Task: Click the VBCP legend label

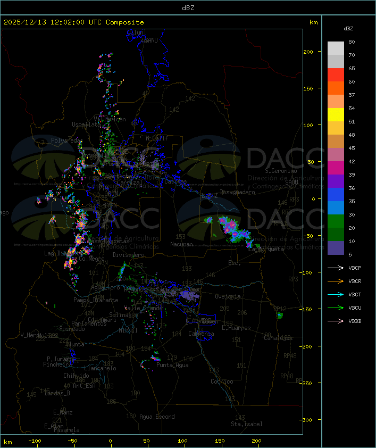Action: (355, 268)
